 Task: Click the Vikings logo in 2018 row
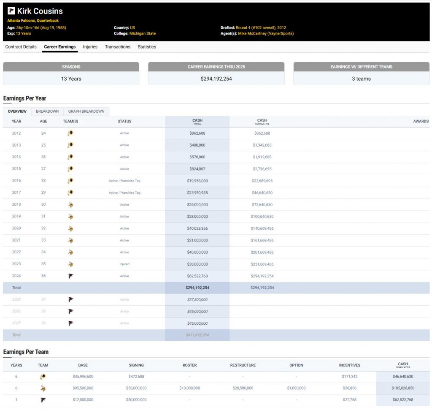point(70,205)
